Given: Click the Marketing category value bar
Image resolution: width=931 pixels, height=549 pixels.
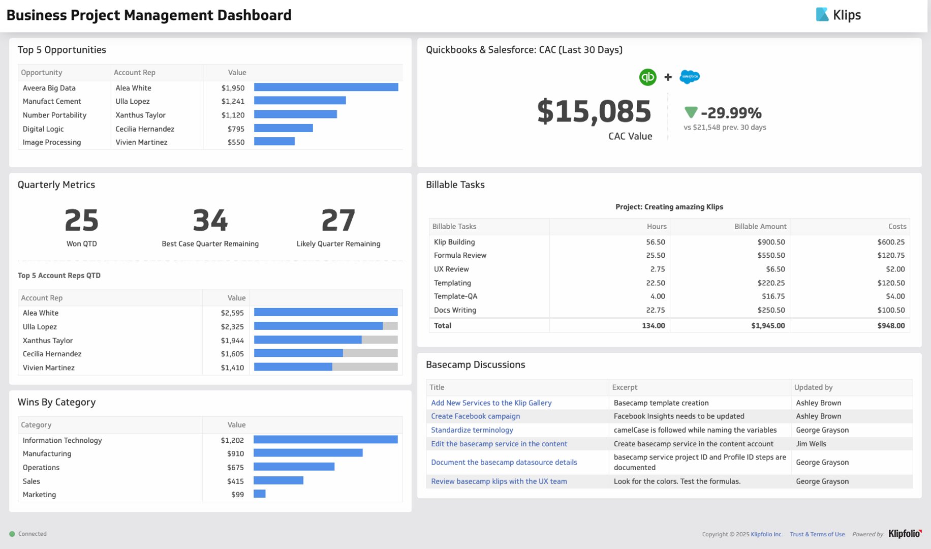Looking at the screenshot, I should pos(259,494).
